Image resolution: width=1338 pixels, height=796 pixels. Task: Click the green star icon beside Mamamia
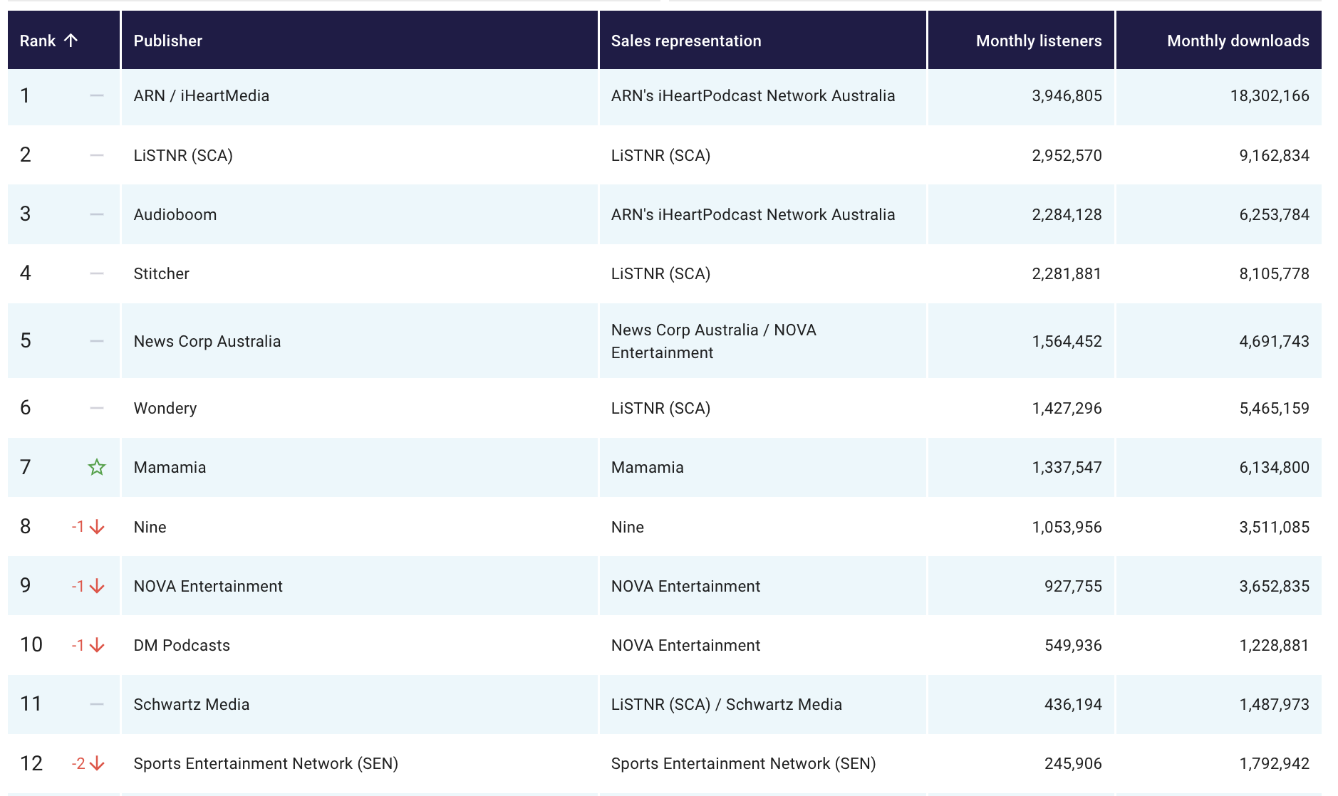pyautogui.click(x=97, y=467)
